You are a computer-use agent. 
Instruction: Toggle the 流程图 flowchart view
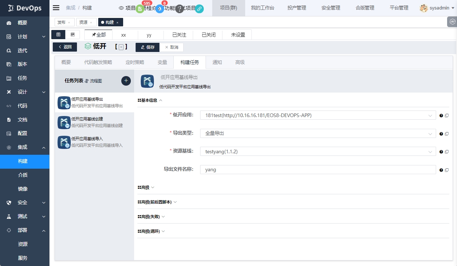coord(95,81)
